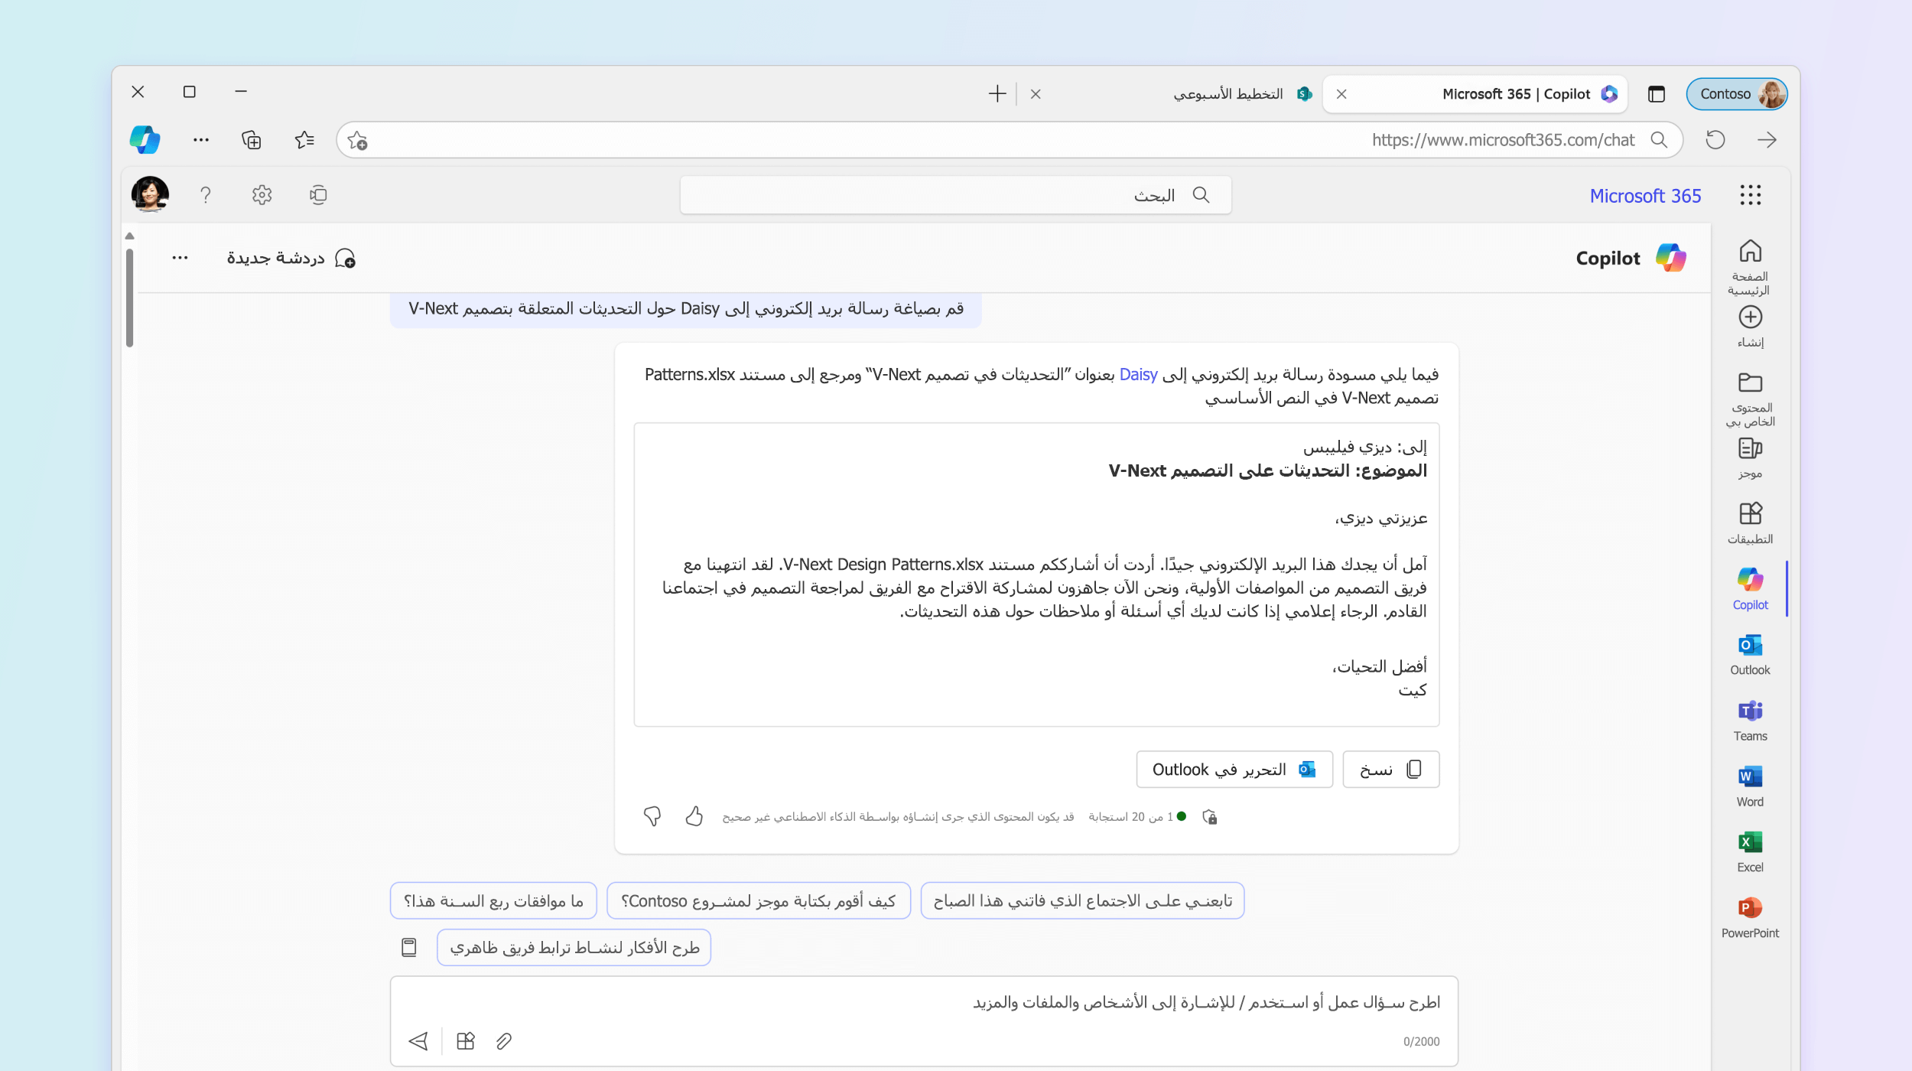This screenshot has height=1071, width=1912.
Task: Click the help question mark icon
Action: point(205,195)
